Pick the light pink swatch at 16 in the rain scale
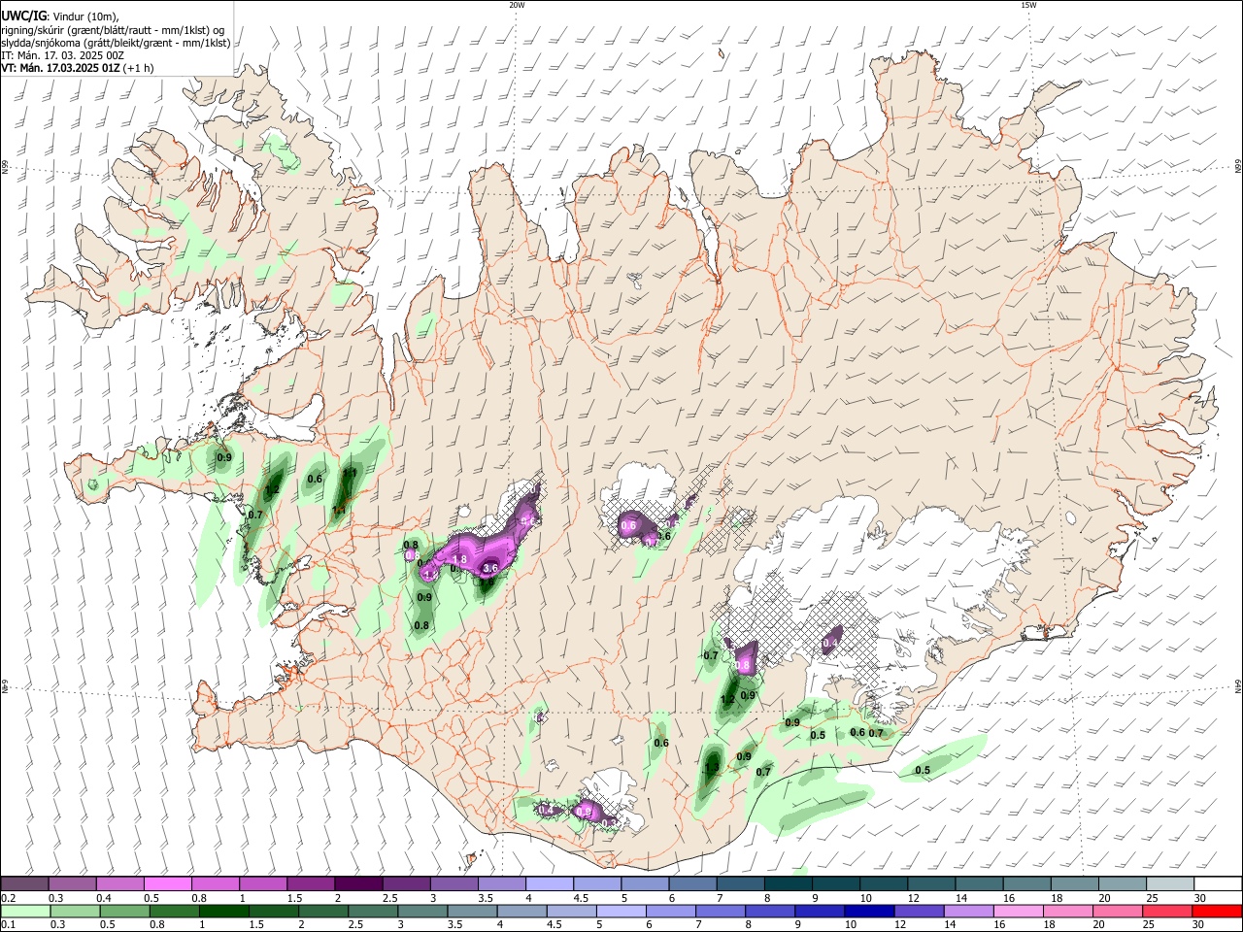1243x932 pixels. (x=1018, y=911)
